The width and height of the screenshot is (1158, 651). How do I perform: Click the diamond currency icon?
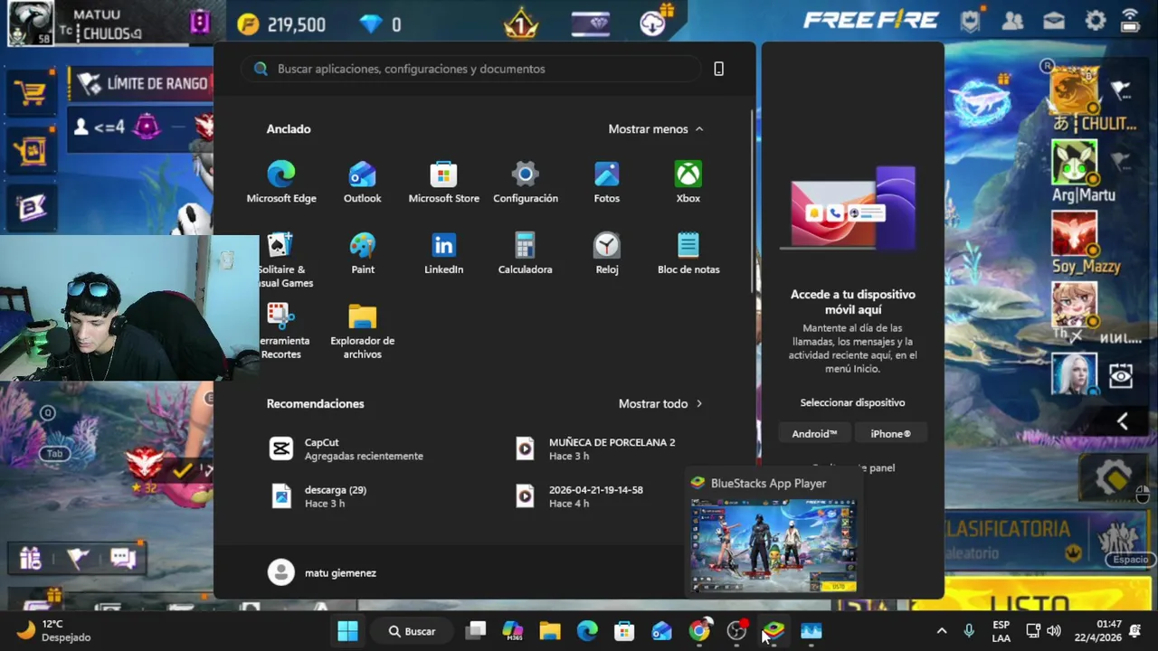click(371, 24)
